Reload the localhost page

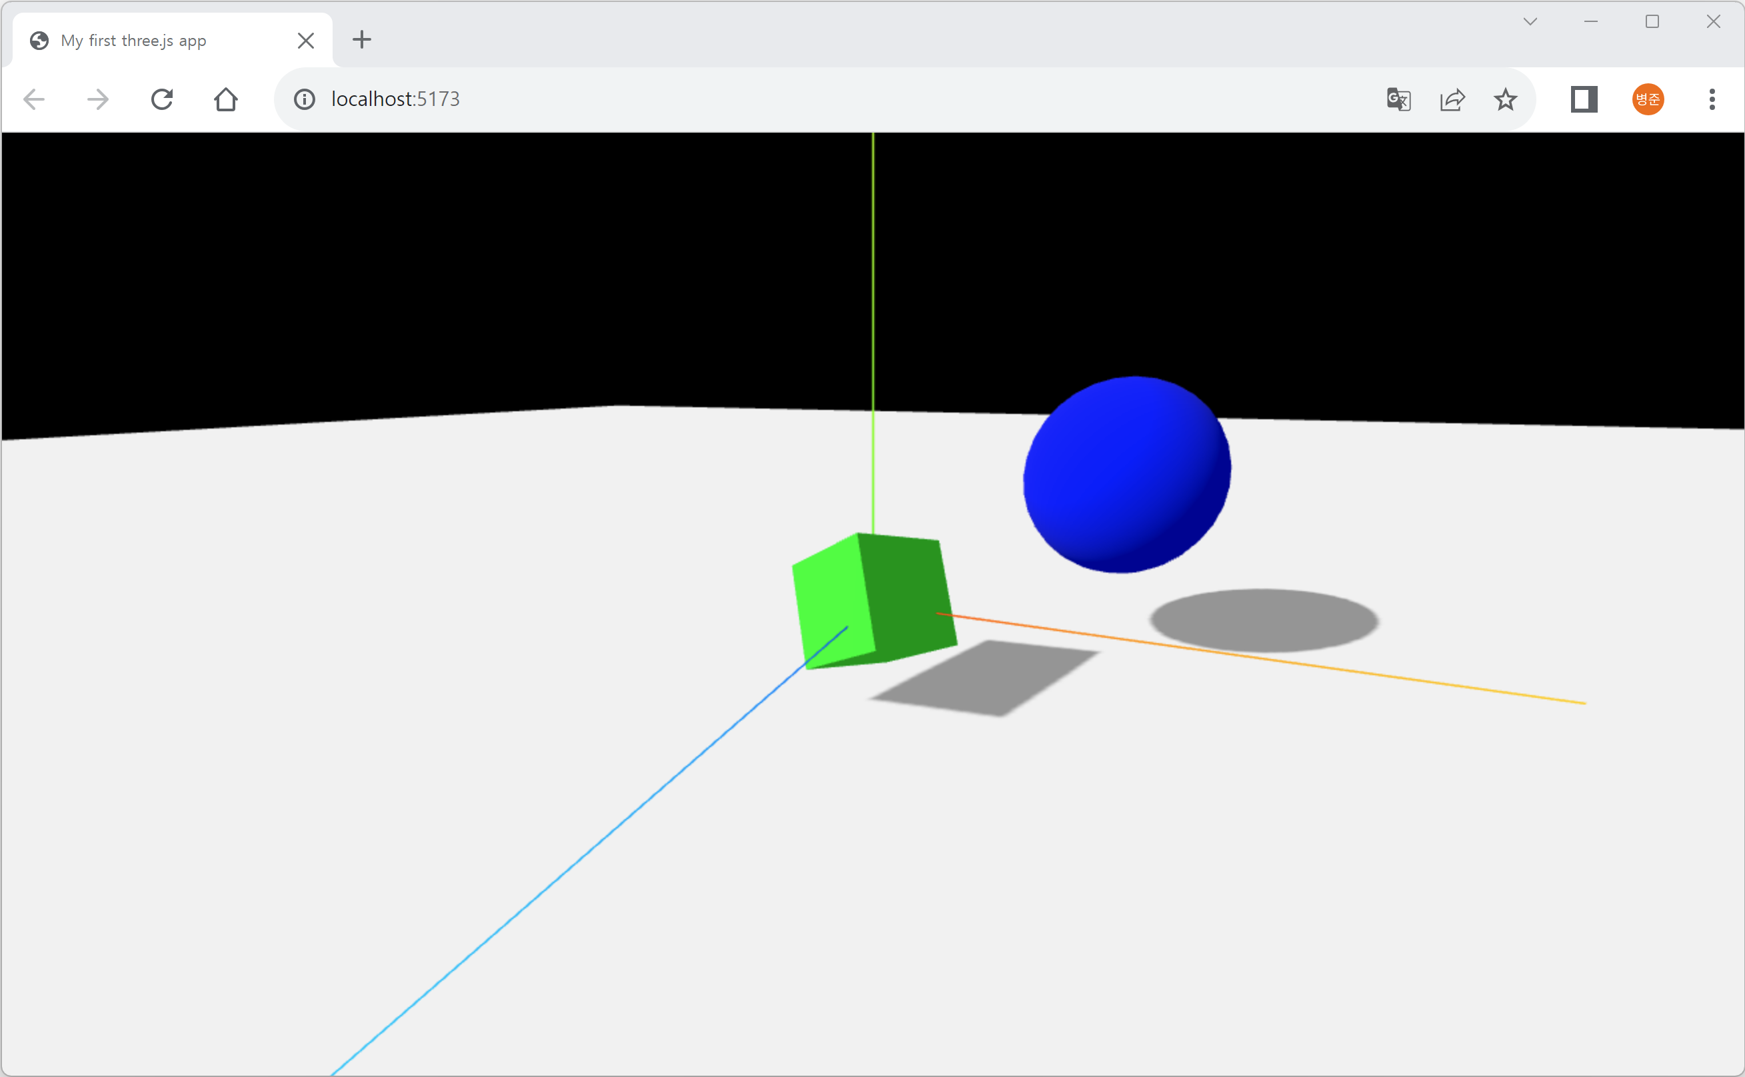pyautogui.click(x=162, y=99)
